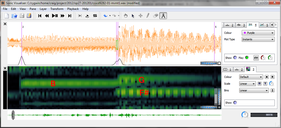The width and height of the screenshot is (281, 128).
Task: Open the Bins Linear dropdown
Action: 254,90
